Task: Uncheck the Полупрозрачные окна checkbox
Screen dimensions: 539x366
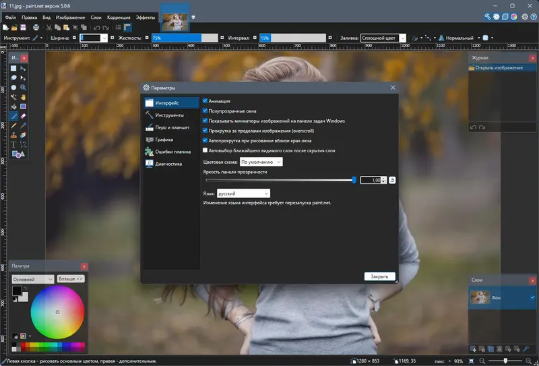Action: [x=205, y=111]
